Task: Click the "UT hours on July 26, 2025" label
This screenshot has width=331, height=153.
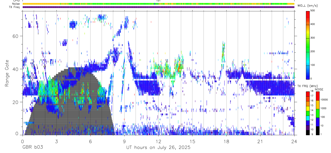Action: (158, 148)
